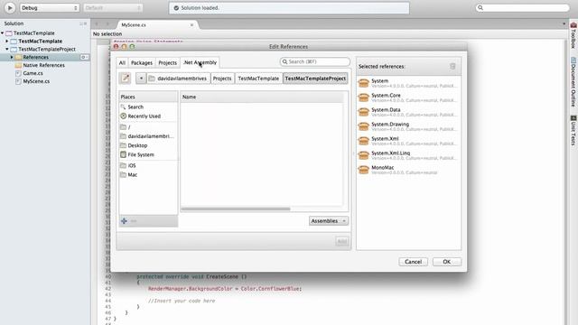Switch to the MyScene.cs tab
578x325 pixels.
point(134,24)
